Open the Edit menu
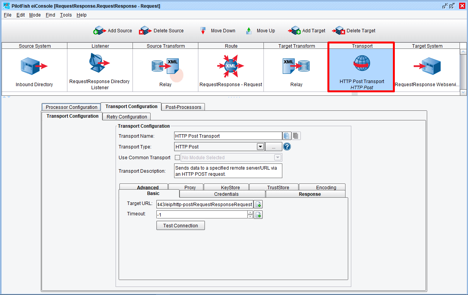468x295 pixels. 20,15
